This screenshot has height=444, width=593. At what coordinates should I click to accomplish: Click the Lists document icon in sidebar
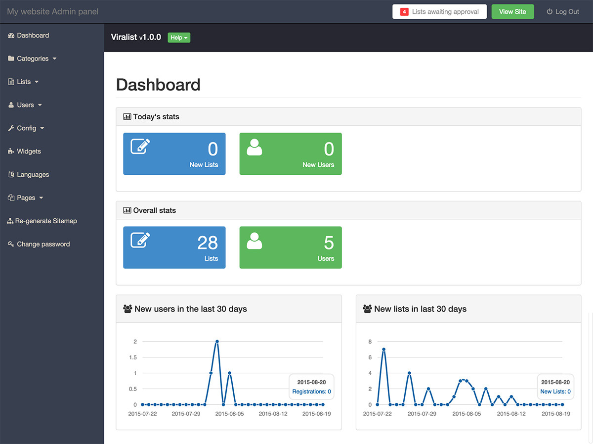pyautogui.click(x=11, y=82)
